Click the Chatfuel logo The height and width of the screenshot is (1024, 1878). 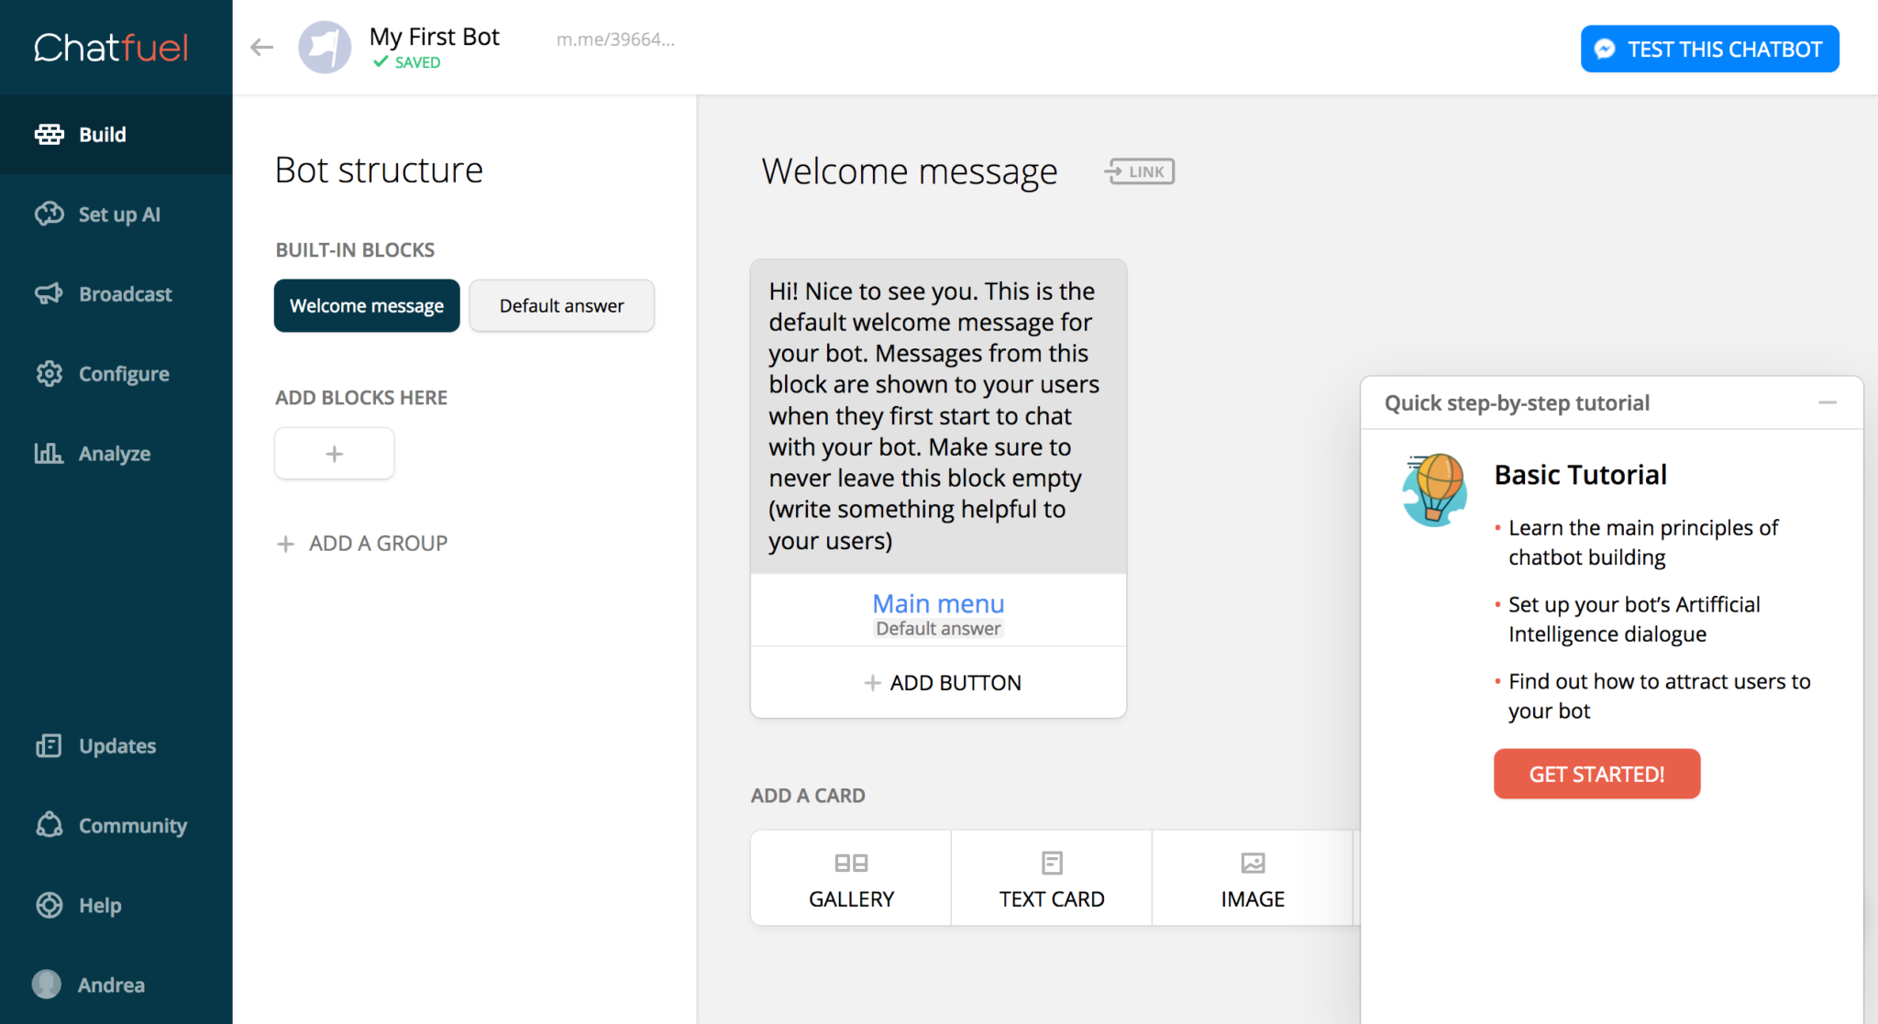tap(111, 48)
